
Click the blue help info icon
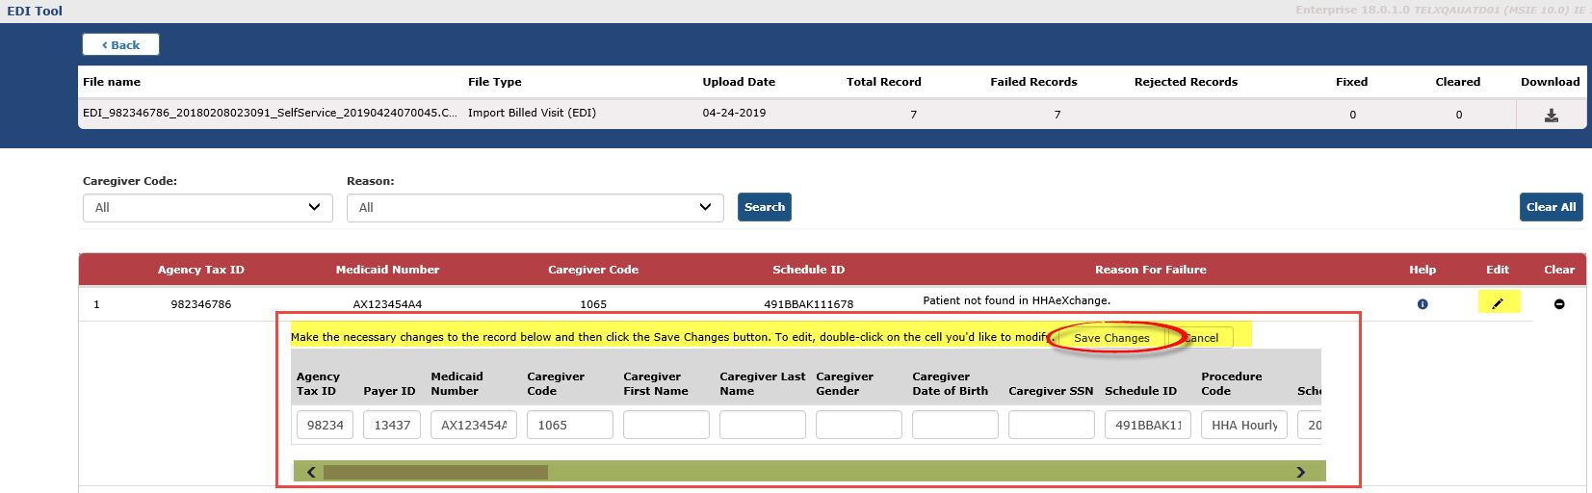pyautogui.click(x=1422, y=304)
